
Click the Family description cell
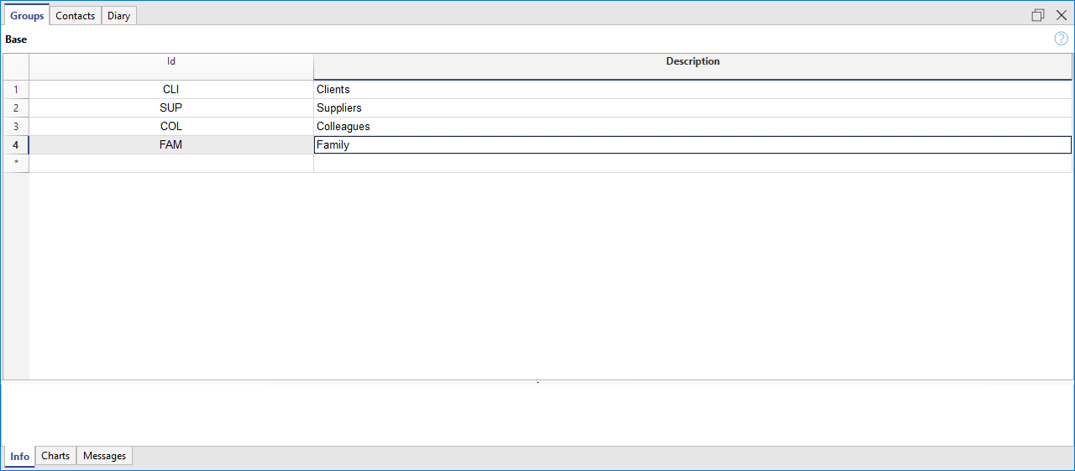click(692, 145)
